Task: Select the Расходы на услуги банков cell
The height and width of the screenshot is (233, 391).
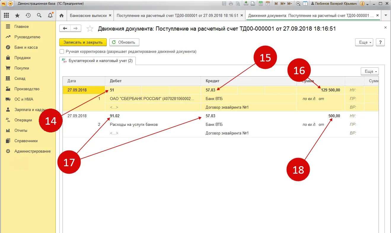Action: 153,125
